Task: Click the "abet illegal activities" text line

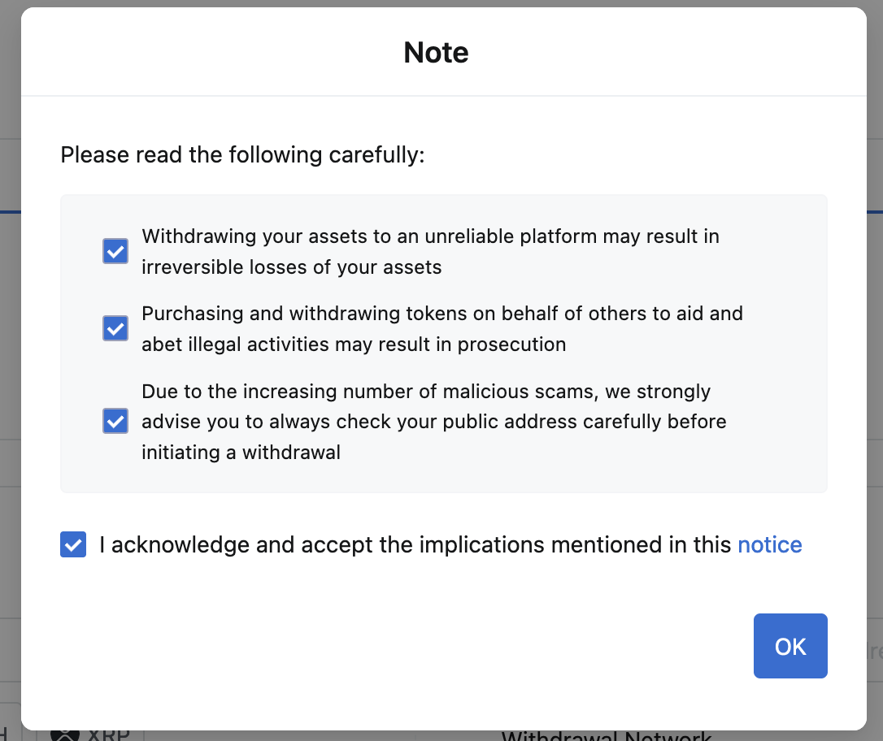Action: 353,344
